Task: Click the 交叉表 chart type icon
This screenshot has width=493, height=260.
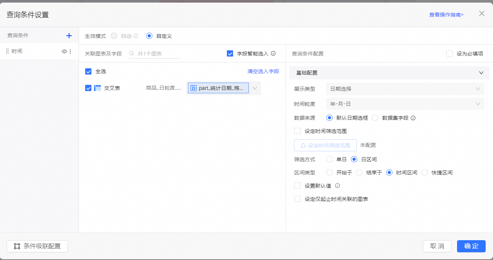Action: click(x=98, y=88)
